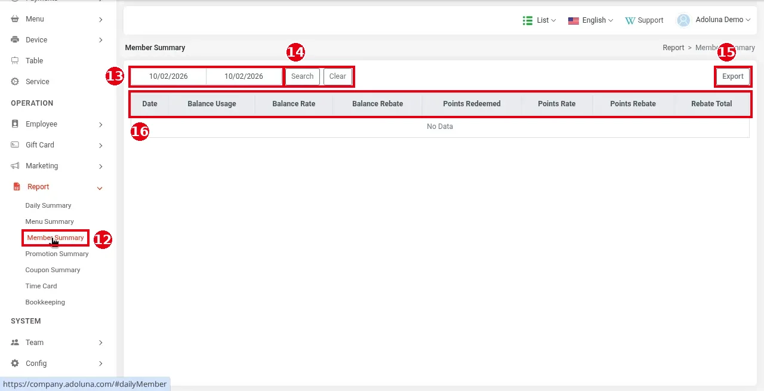Screen dimensions: 764x391
Task: Click the Config gear icon
Action: click(x=15, y=364)
